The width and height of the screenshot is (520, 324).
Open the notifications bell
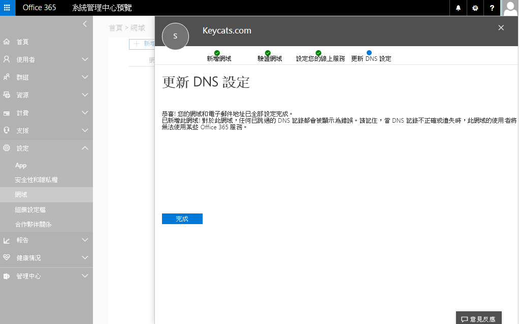tap(458, 8)
